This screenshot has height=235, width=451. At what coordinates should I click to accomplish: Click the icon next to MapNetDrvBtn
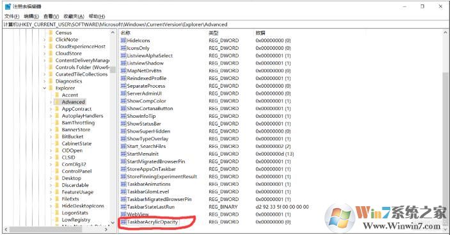point(123,70)
